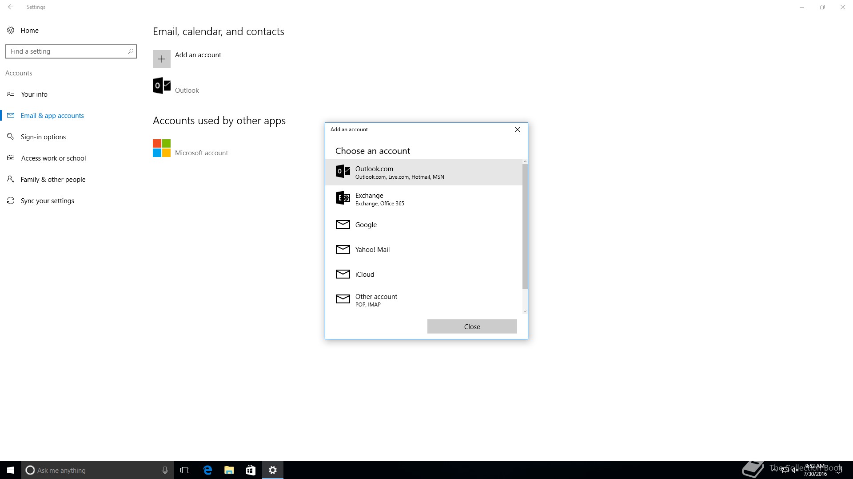Image resolution: width=853 pixels, height=479 pixels.
Task: Click the Family & other people icon
Action: coord(11,179)
